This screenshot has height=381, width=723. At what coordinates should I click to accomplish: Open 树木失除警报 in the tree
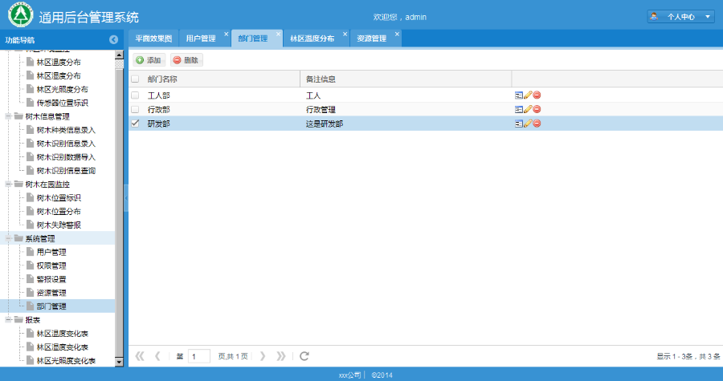click(x=59, y=225)
